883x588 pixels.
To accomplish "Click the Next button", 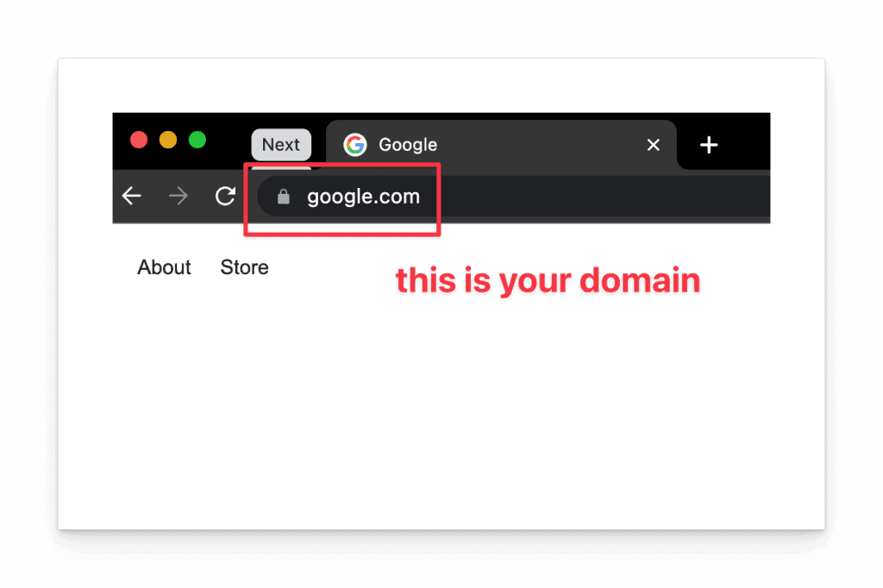I will coord(281,145).
